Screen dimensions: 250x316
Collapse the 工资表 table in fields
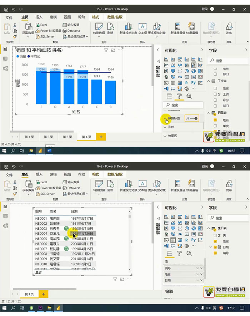[x=209, y=81]
